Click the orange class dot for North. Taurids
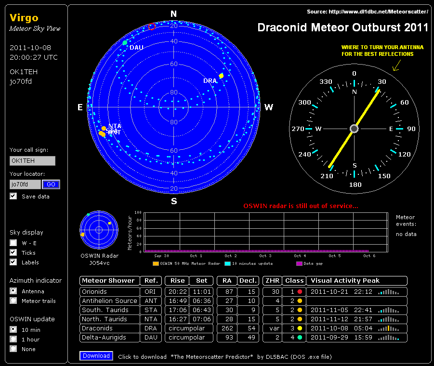The width and height of the screenshot is (434, 366). click(300, 319)
